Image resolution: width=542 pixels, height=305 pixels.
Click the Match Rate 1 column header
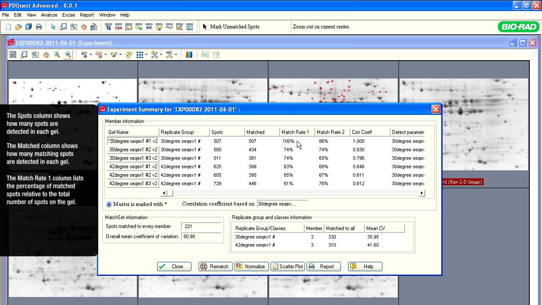tap(297, 132)
